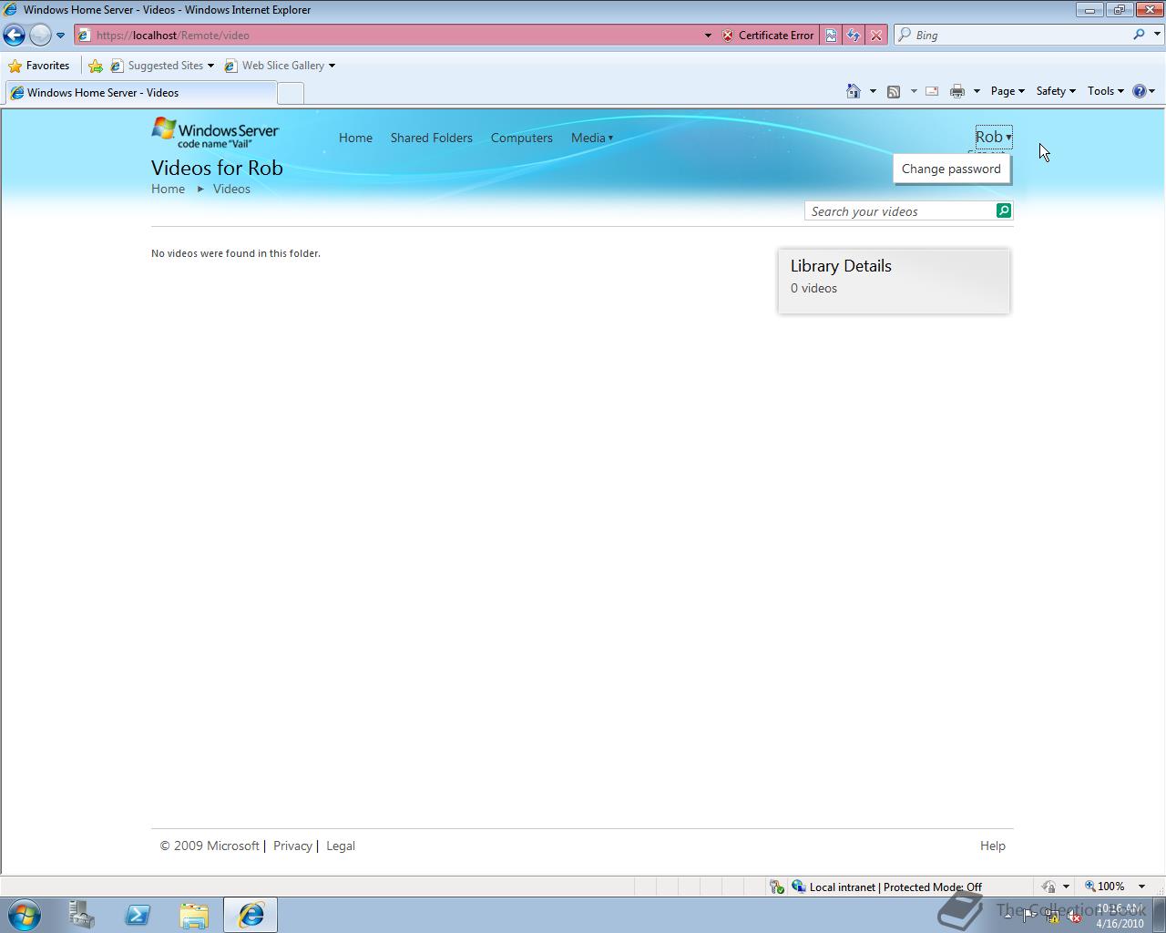Open the search provider dropdown
The image size is (1166, 933).
tap(1158, 35)
